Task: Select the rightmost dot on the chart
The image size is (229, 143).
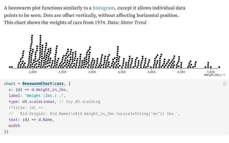Action: pyautogui.click(x=219, y=67)
